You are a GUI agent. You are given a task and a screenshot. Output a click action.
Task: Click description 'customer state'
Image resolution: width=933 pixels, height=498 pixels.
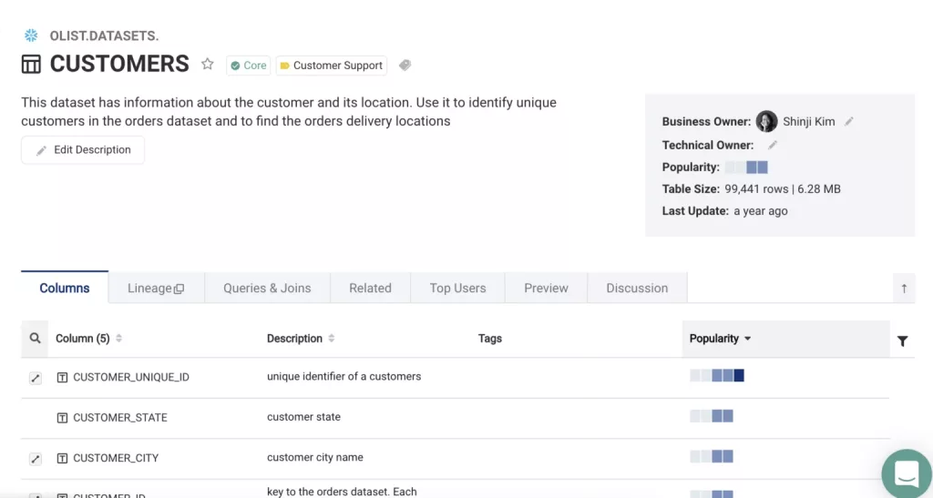click(x=303, y=417)
